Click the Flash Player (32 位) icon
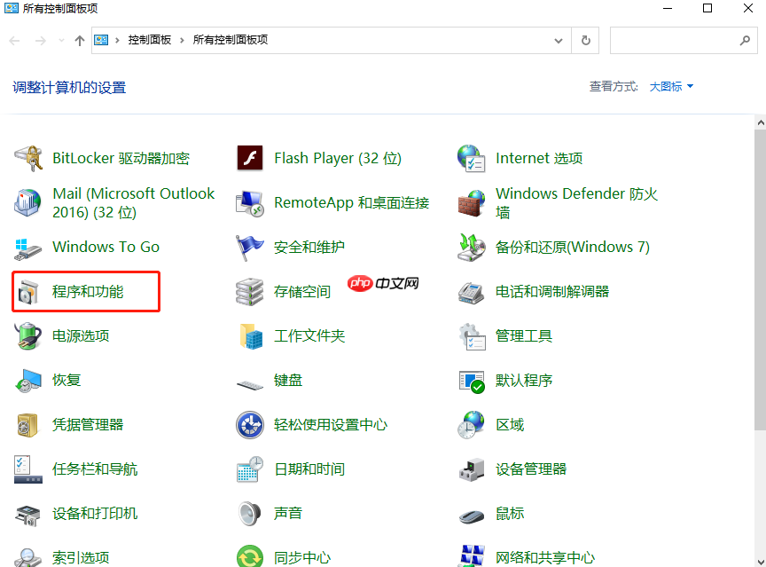Screen dimensions: 766x567 tap(250, 158)
